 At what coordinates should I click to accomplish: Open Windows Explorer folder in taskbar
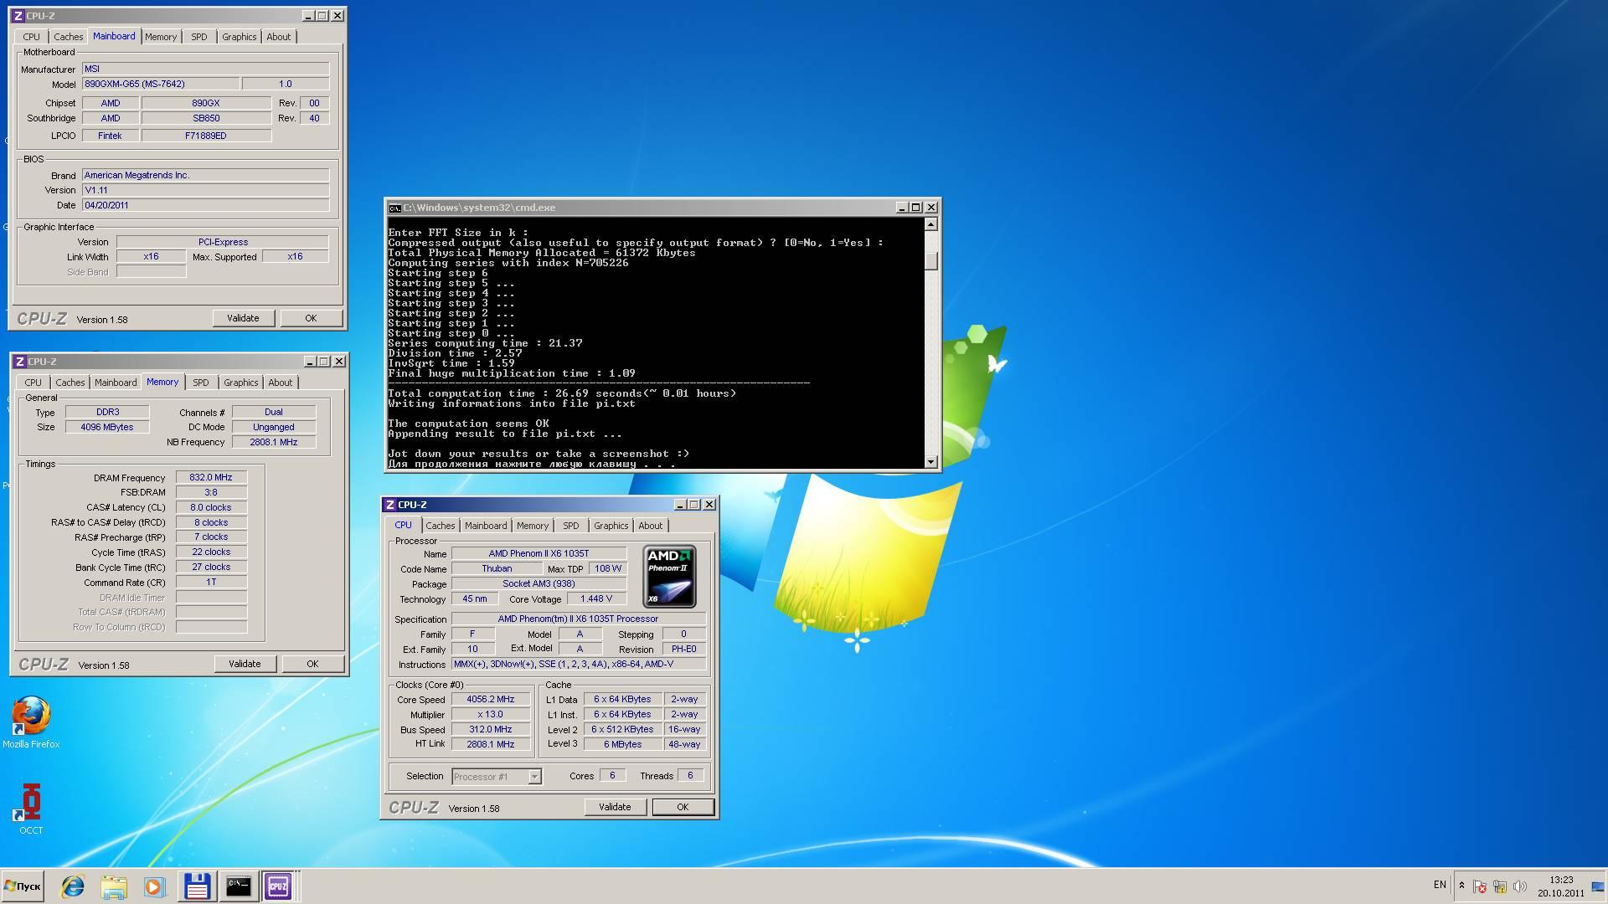[114, 886]
